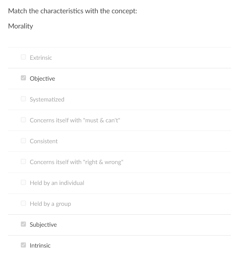Check the Consistent checkbox
The image size is (231, 264).
coord(23,140)
